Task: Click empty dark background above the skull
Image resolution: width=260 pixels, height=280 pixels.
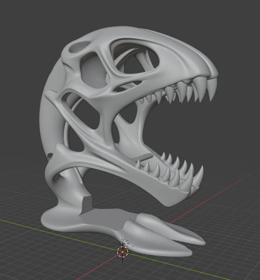Action: (125, 13)
